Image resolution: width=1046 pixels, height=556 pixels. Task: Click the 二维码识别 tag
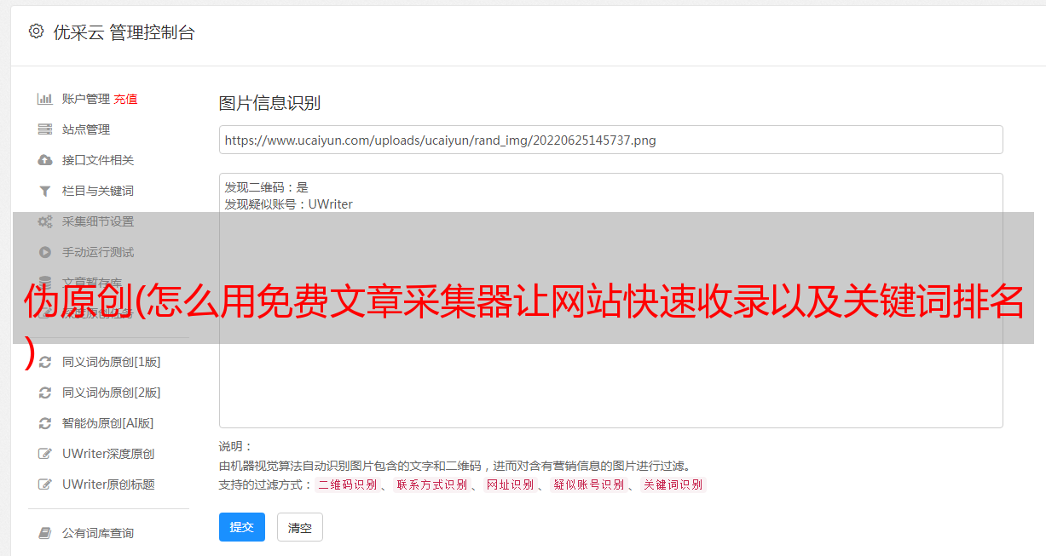coord(347,484)
